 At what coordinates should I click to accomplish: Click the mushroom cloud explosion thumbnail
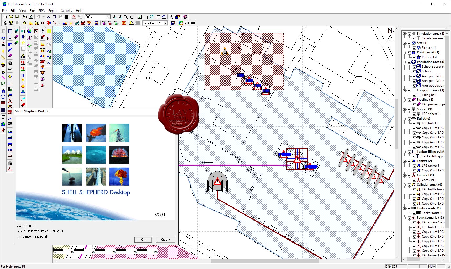pos(119,176)
